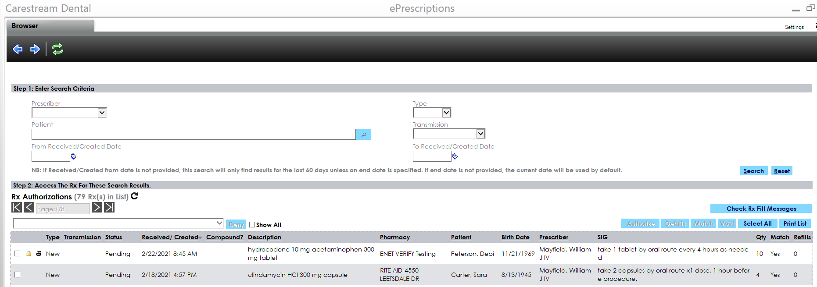Select the hydrocodone prescription row checkbox
Image resolution: width=817 pixels, height=287 pixels.
point(18,254)
